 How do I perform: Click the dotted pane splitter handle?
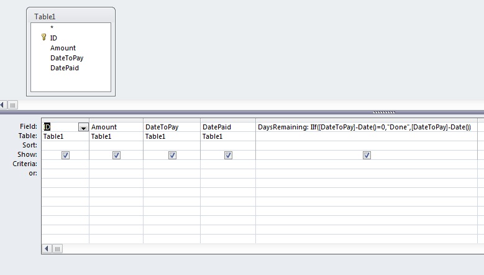click(x=384, y=113)
